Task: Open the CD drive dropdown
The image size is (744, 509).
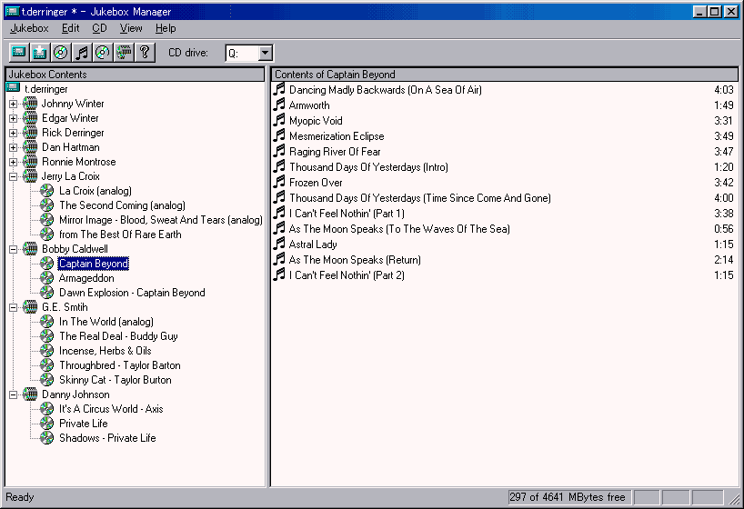Action: coord(265,54)
